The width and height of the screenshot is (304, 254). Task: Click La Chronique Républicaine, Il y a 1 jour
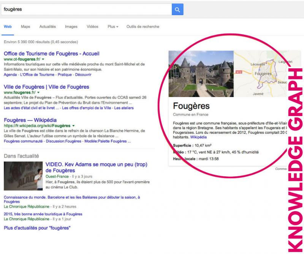[x=37, y=219]
